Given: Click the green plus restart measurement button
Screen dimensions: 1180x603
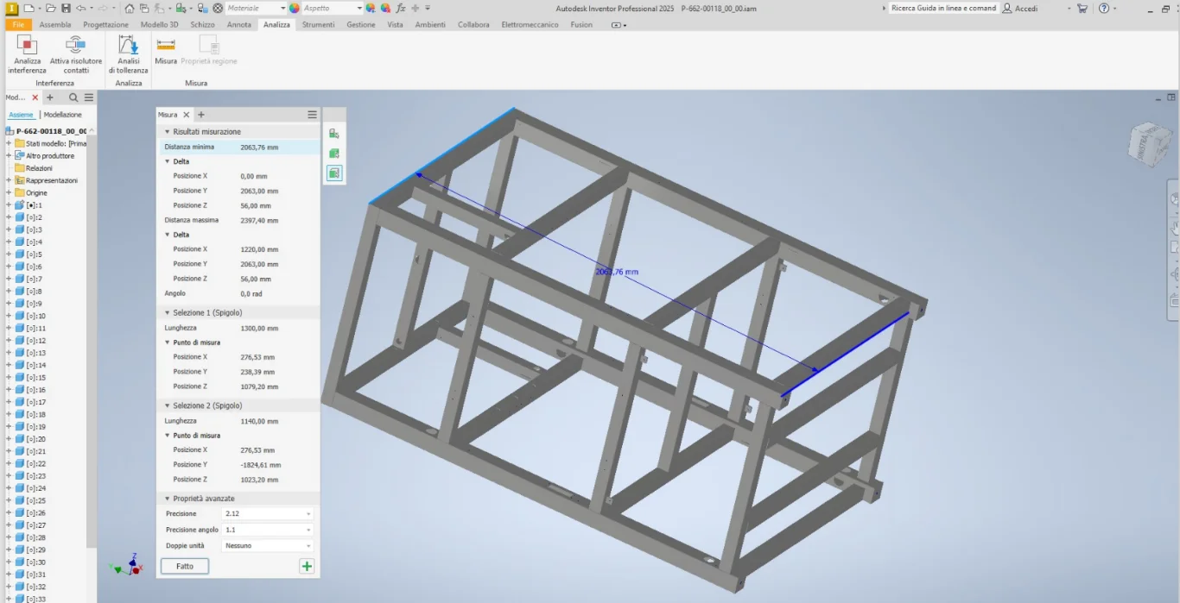Looking at the screenshot, I should [x=307, y=566].
